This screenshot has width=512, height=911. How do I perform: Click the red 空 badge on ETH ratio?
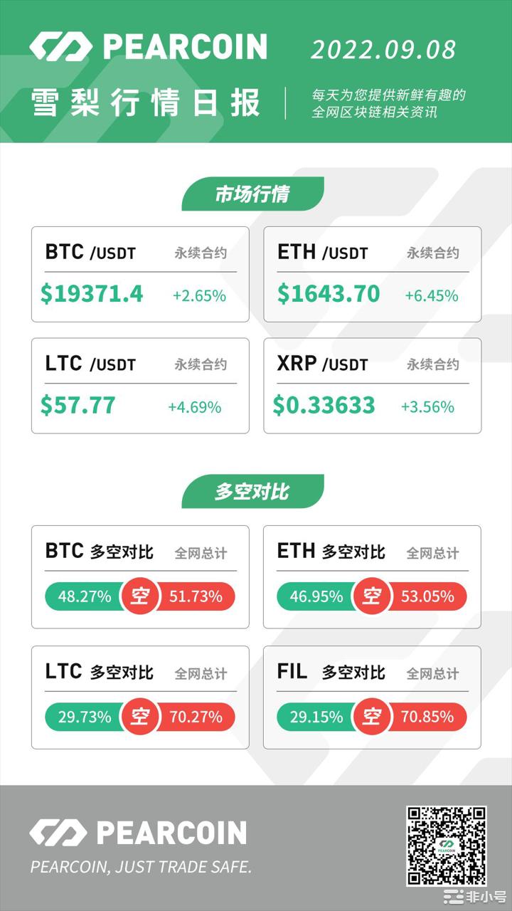click(372, 596)
